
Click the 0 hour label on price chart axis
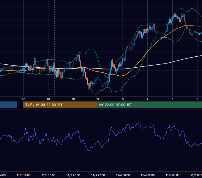(x=123, y=99)
